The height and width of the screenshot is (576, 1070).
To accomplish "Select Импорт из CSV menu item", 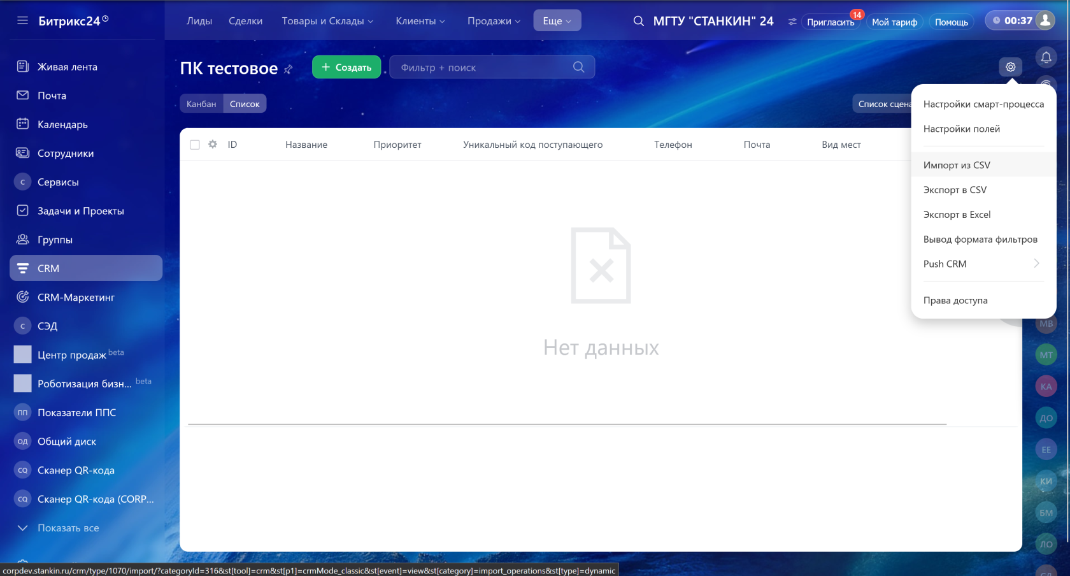I will point(983,165).
